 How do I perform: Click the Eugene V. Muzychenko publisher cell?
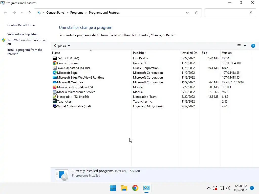point(148,106)
